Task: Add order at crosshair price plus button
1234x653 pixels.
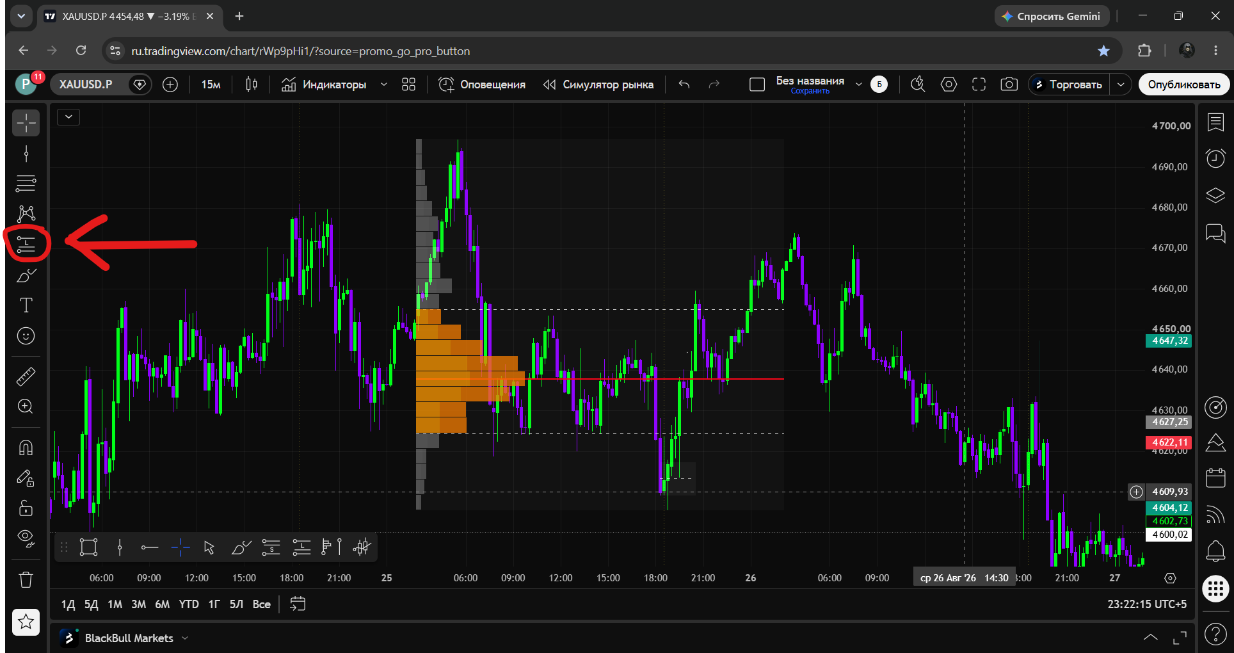Action: [x=1136, y=492]
